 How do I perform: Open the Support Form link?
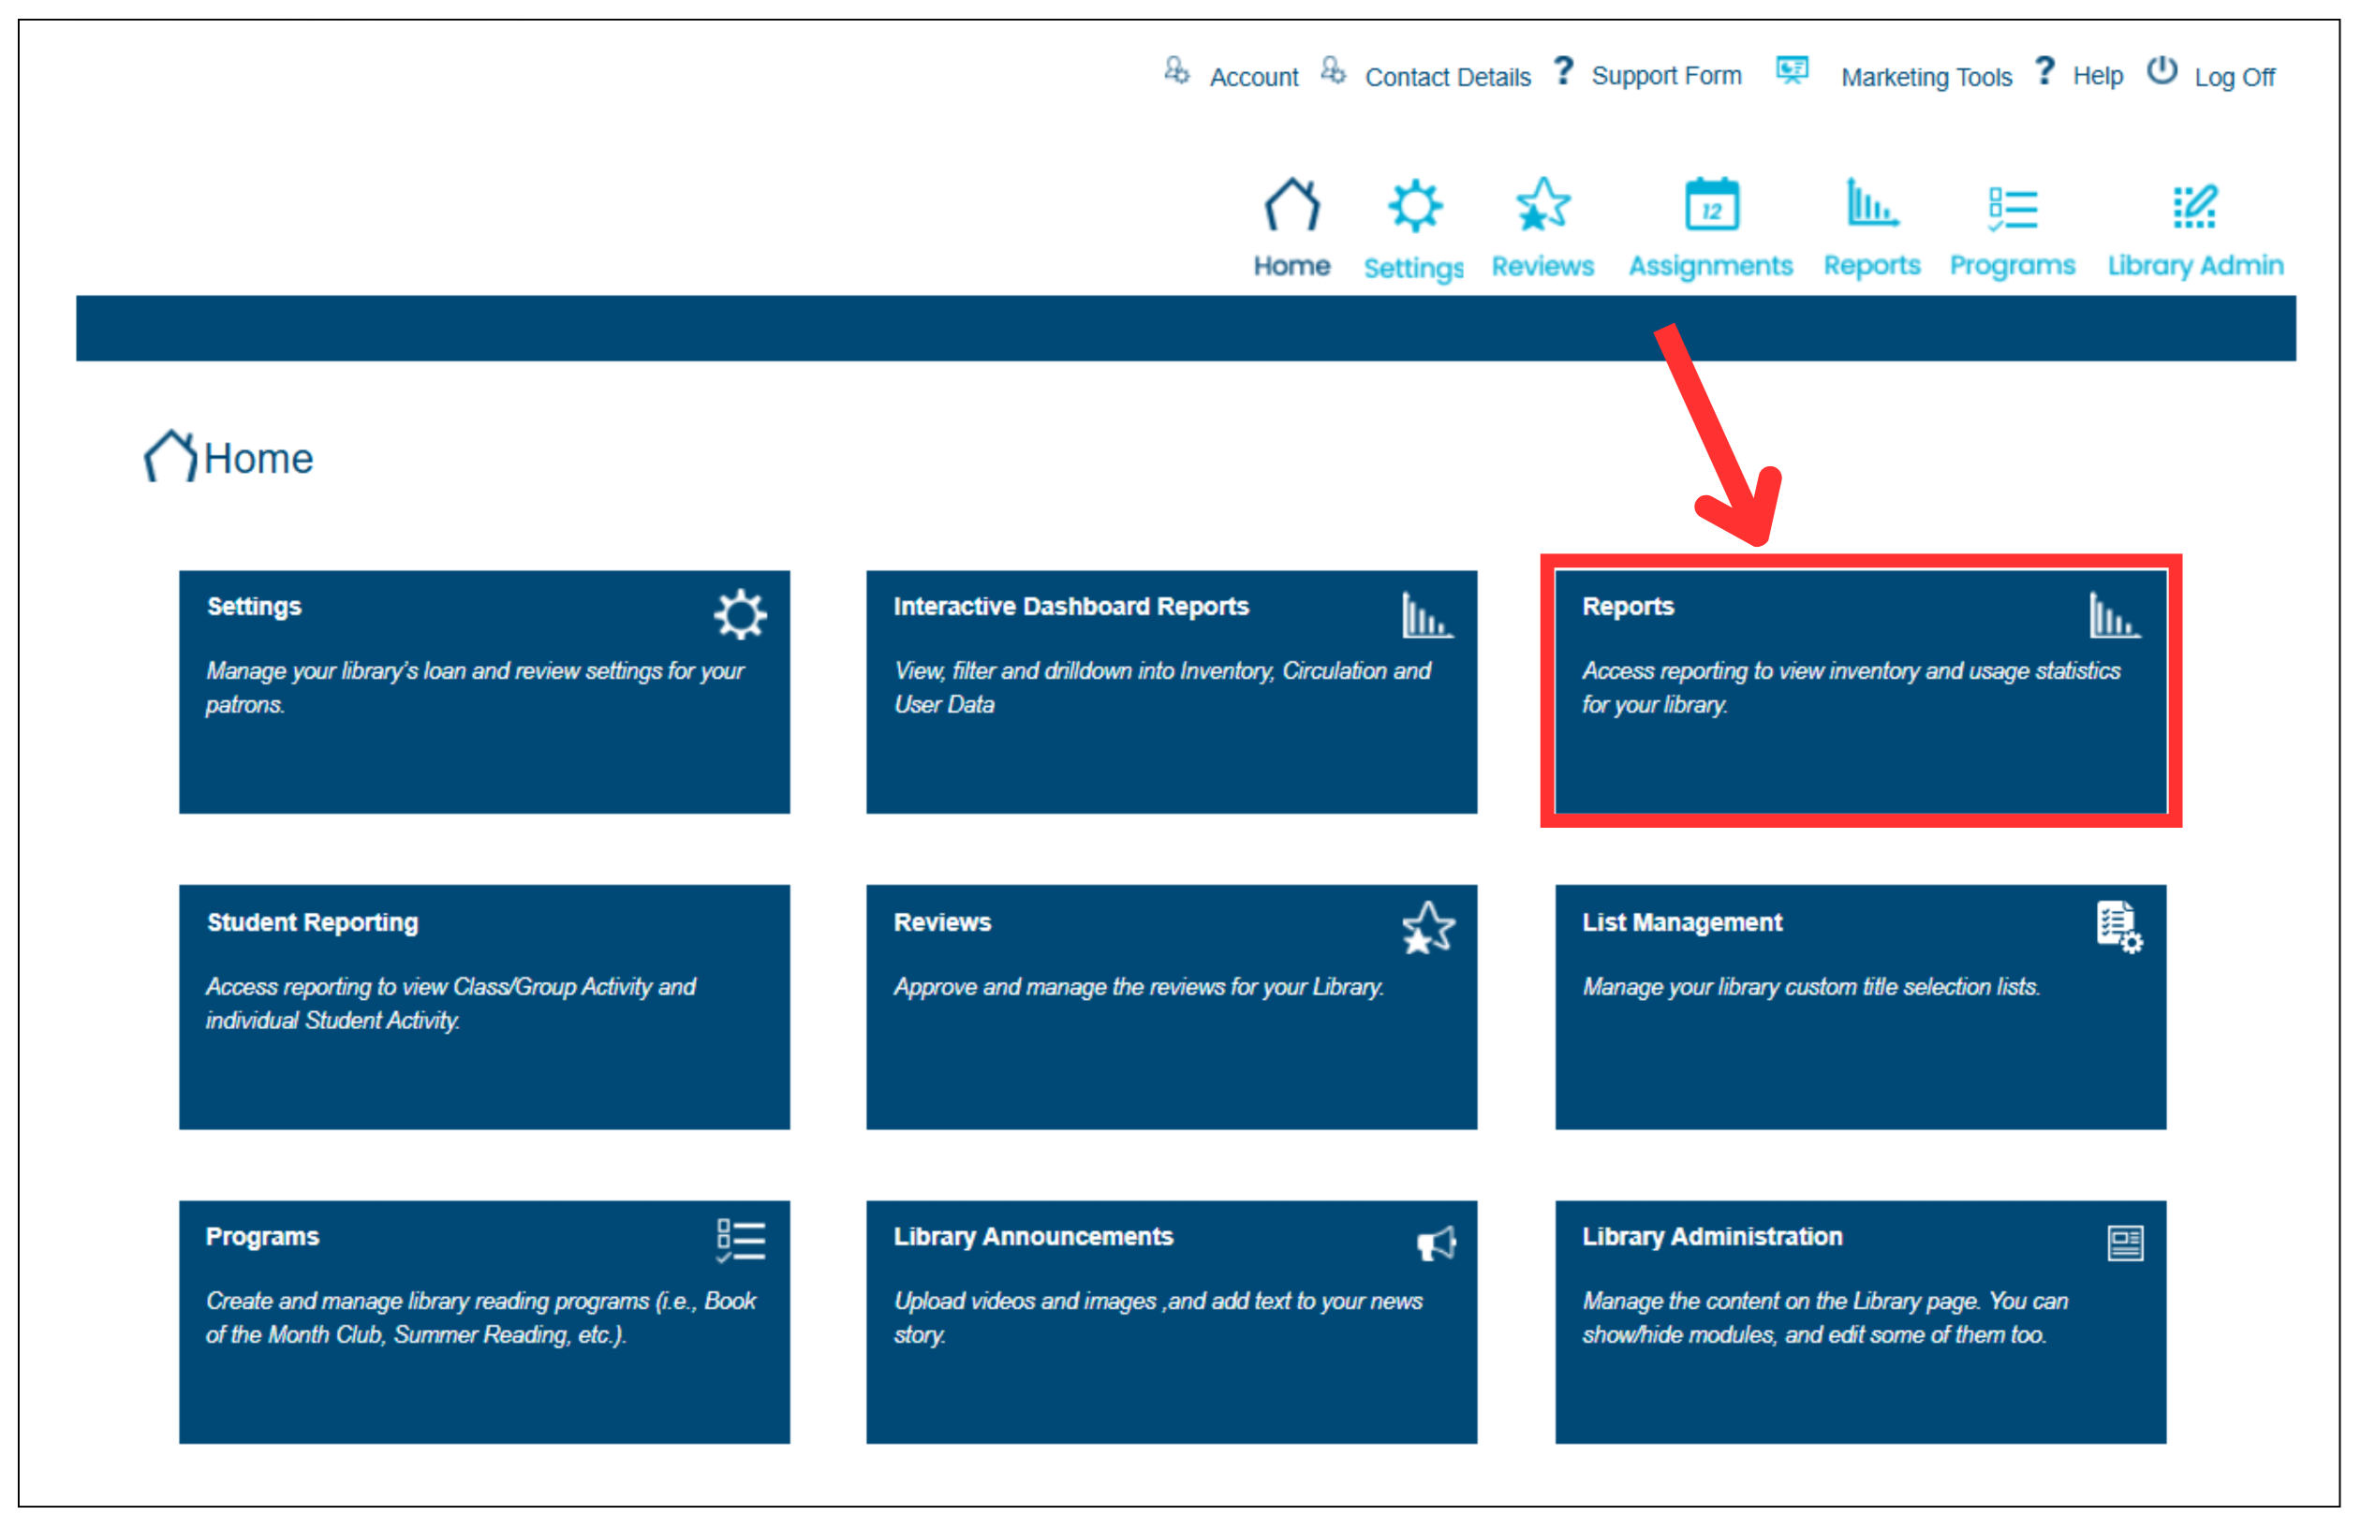(1665, 75)
